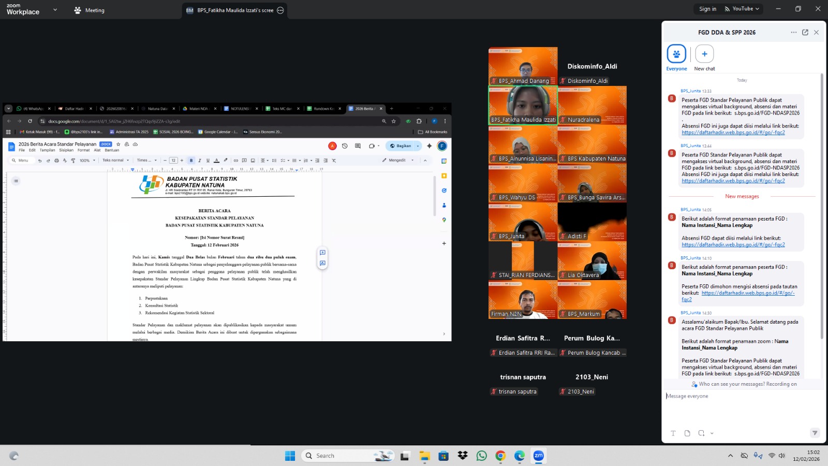Click 'Who can see your messages?' notice
This screenshot has width=828, height=466.
coord(745,384)
